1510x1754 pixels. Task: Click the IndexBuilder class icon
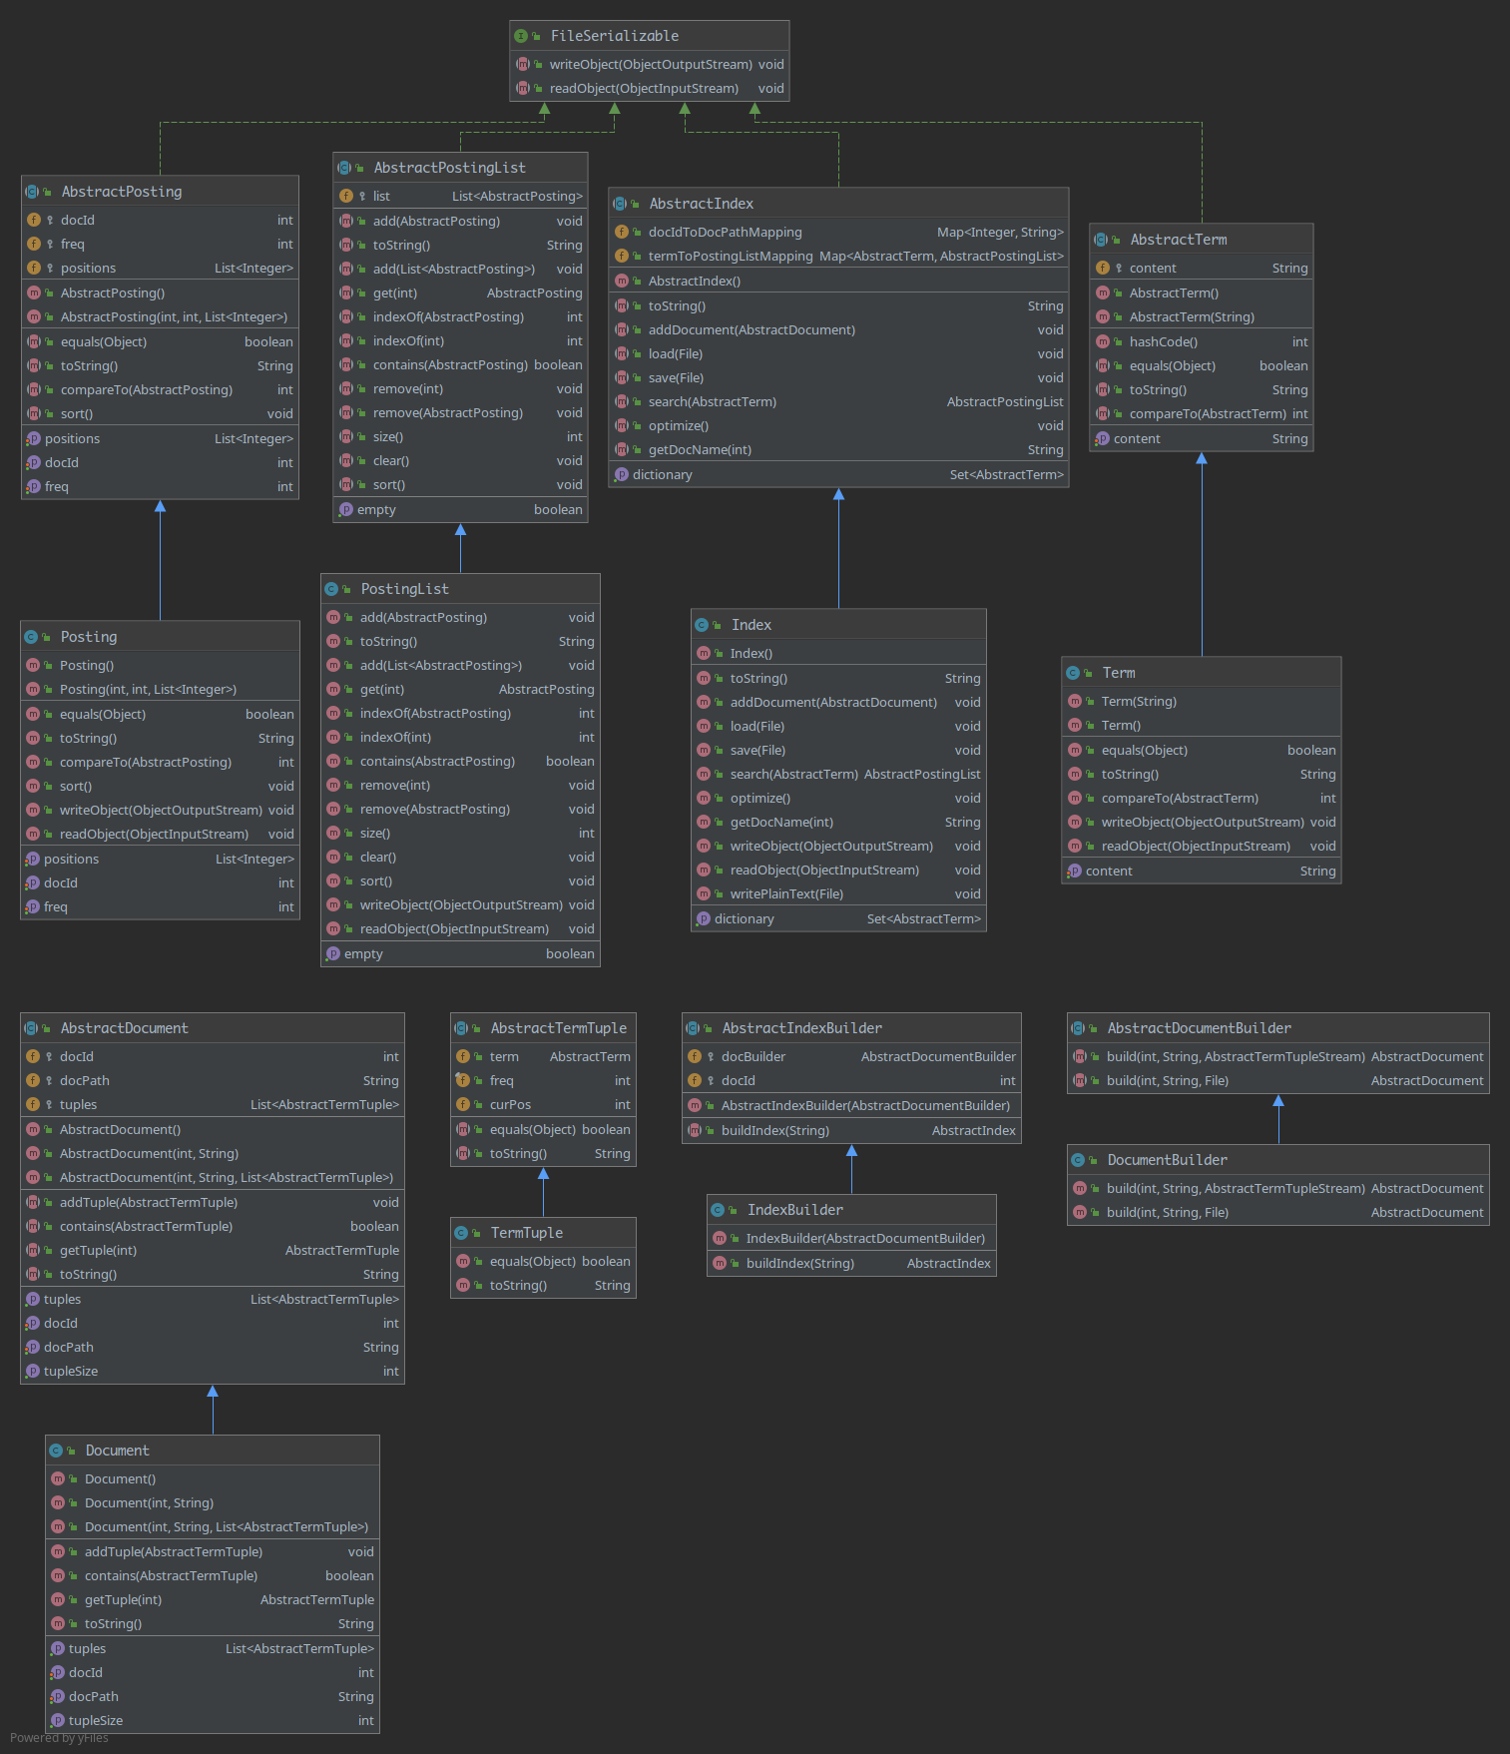719,1210
